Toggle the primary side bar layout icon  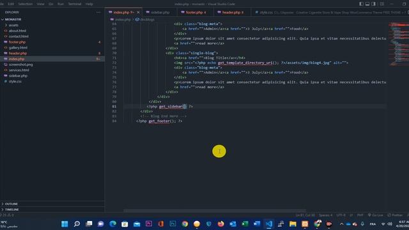(361, 4)
